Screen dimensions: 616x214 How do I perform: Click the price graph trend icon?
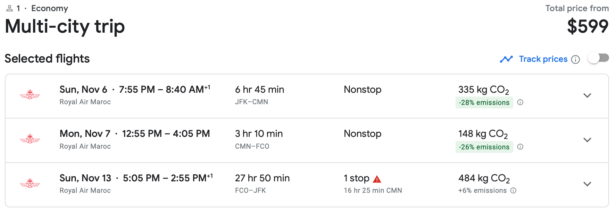[506, 59]
